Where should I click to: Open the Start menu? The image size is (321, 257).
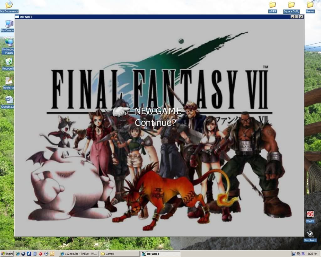pyautogui.click(x=7, y=254)
